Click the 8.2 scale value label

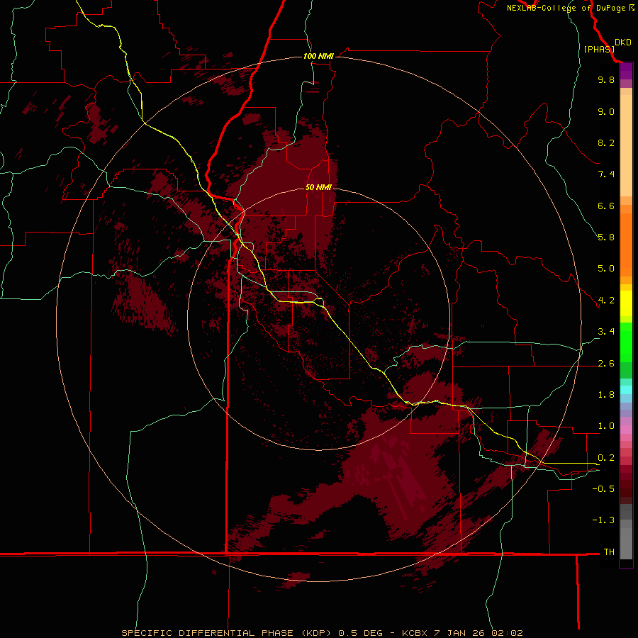pos(606,142)
